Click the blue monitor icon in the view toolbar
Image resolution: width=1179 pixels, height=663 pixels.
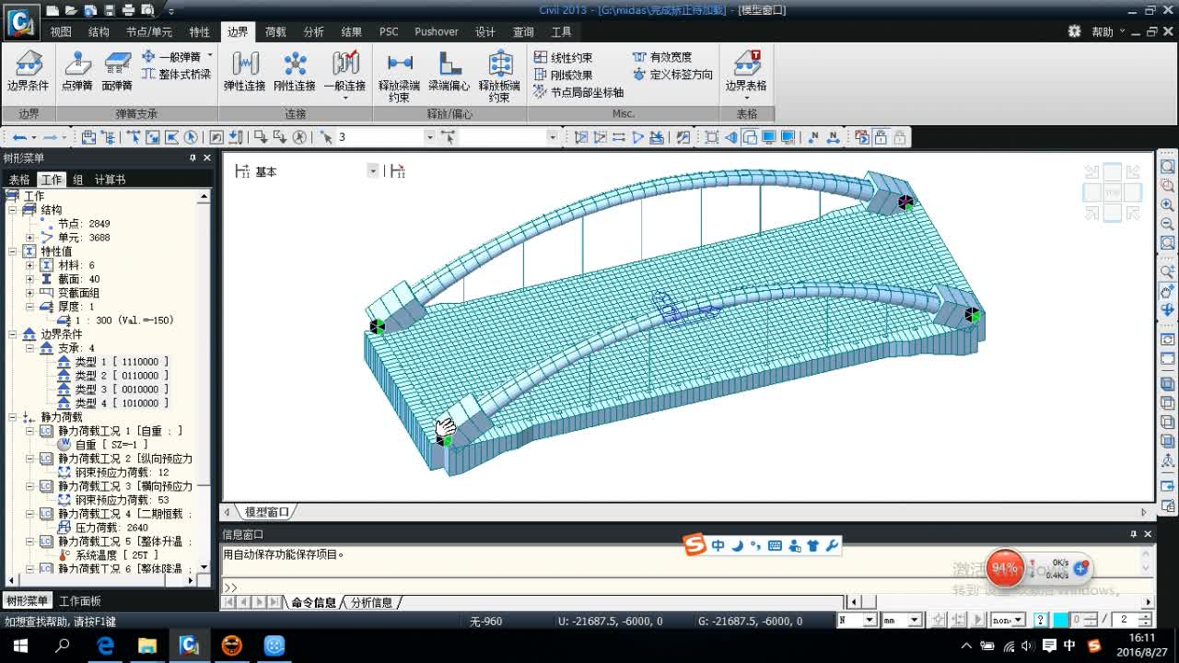click(x=768, y=137)
